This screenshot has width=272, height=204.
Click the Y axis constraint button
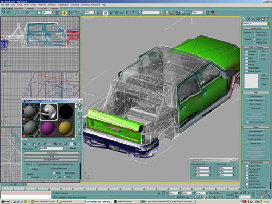[111, 13]
